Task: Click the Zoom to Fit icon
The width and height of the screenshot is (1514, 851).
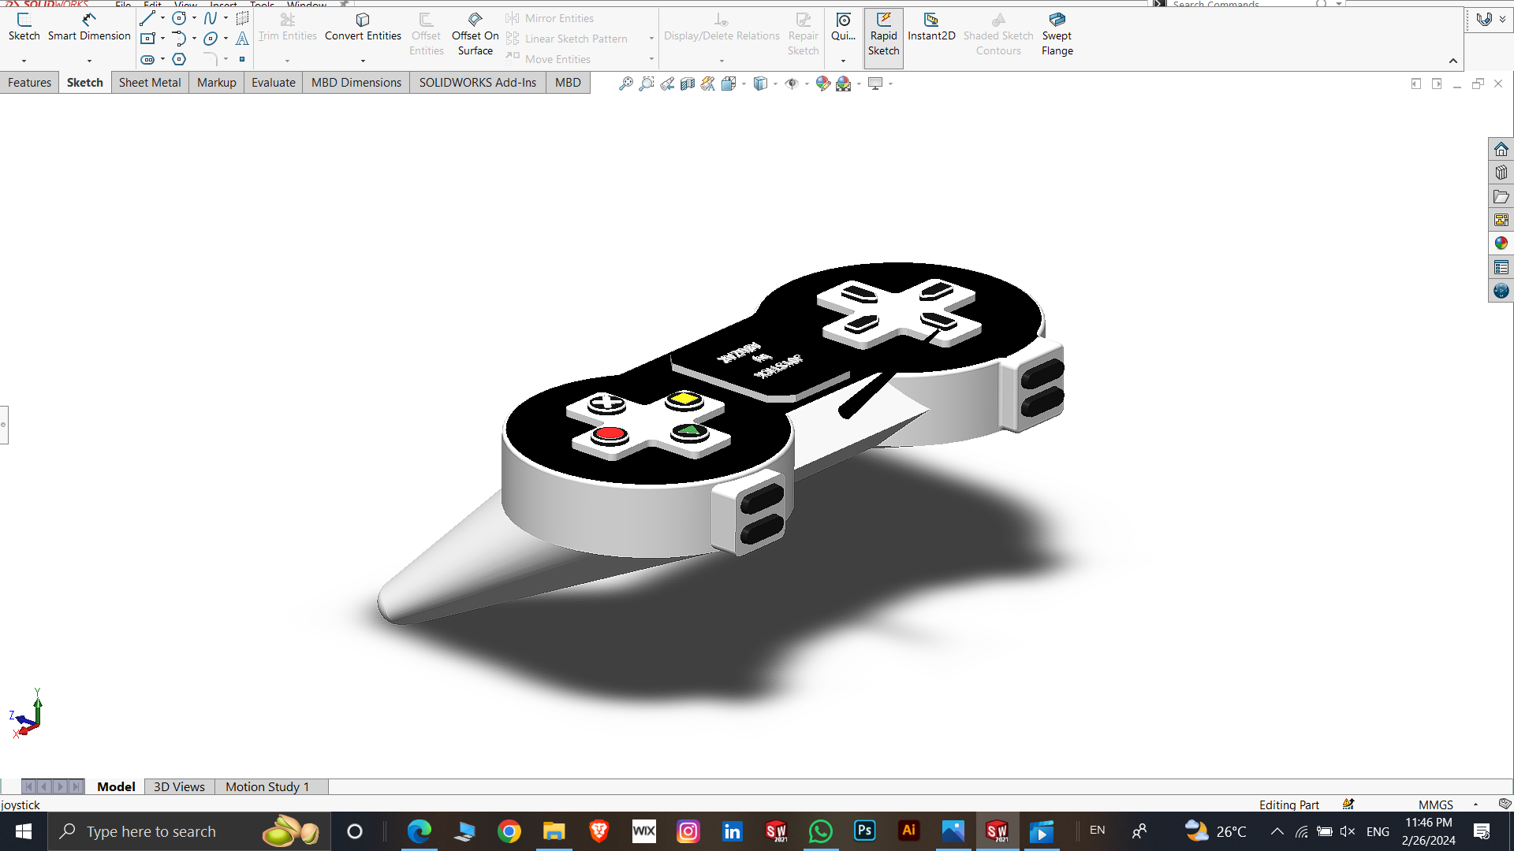Action: [625, 84]
